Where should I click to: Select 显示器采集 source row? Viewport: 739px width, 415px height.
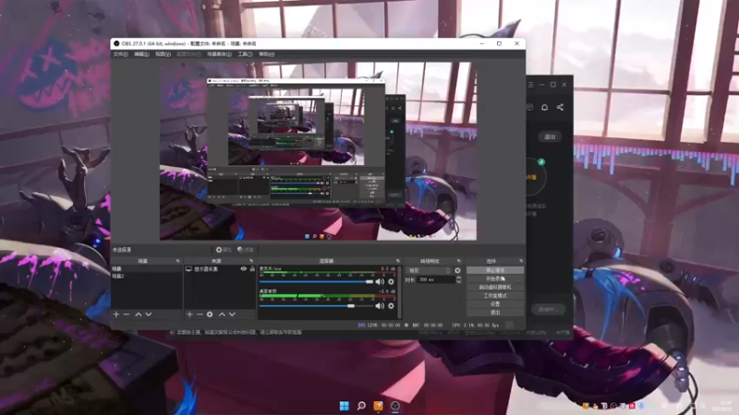[x=220, y=269]
